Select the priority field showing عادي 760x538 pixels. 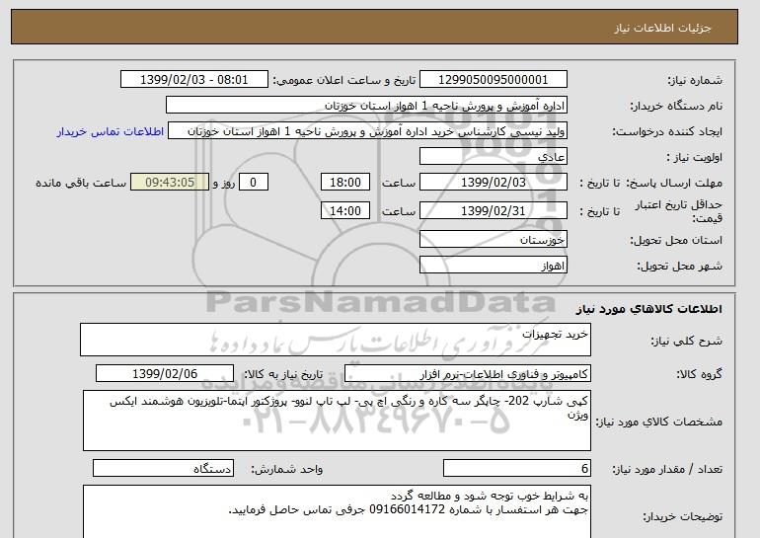pyautogui.click(x=493, y=157)
